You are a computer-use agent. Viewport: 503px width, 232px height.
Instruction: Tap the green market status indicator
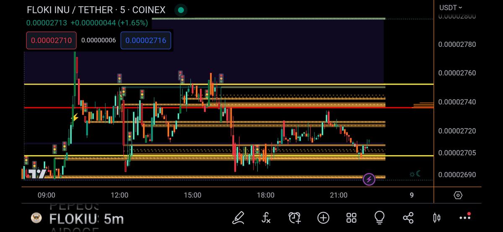[x=181, y=10]
